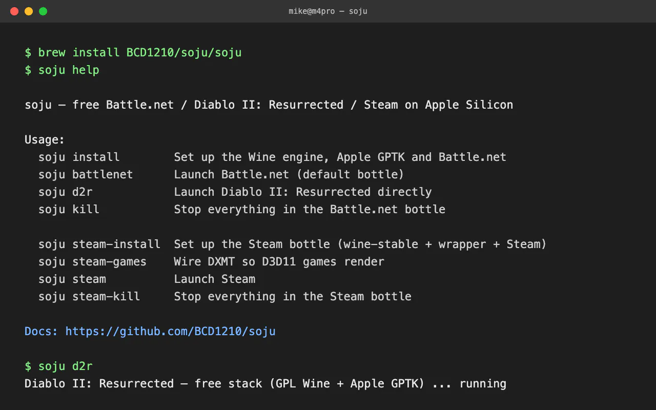Click 'Set up the Steam bottle' description
The width and height of the screenshot is (656, 410).
[360, 244]
